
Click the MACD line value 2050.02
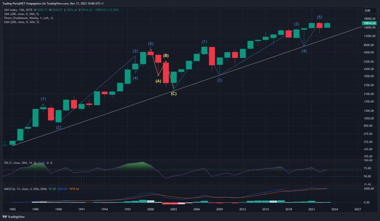(x=62, y=189)
